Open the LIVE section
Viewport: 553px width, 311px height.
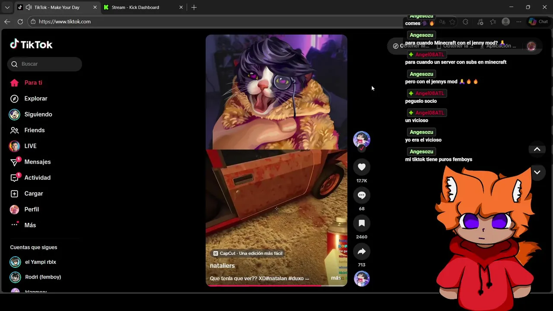(23, 146)
